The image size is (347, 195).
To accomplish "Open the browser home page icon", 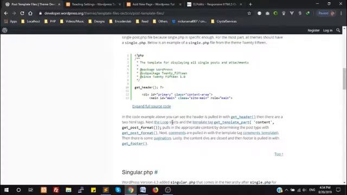I will [30, 13].
